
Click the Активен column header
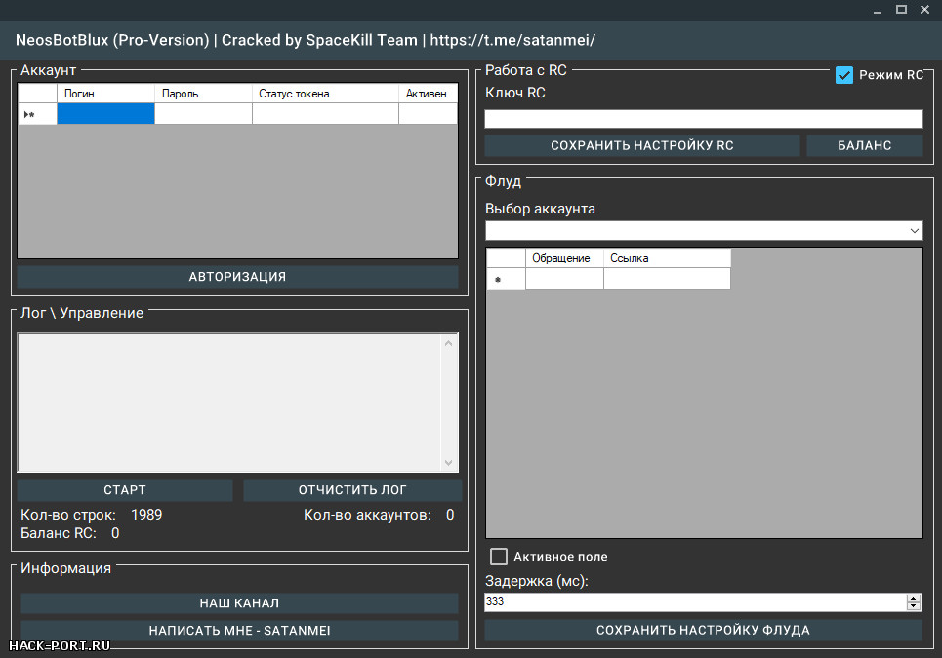(428, 94)
